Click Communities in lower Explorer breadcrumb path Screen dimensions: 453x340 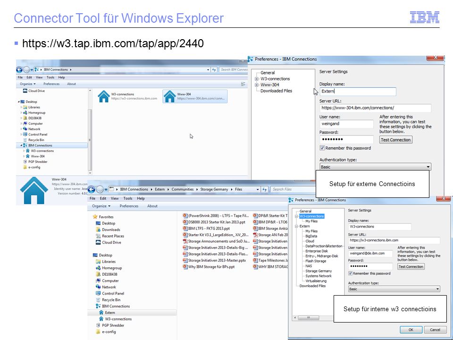pyautogui.click(x=183, y=189)
